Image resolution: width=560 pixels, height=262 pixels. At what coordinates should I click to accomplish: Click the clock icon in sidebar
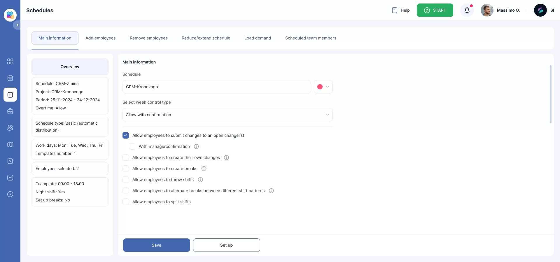pos(10,194)
